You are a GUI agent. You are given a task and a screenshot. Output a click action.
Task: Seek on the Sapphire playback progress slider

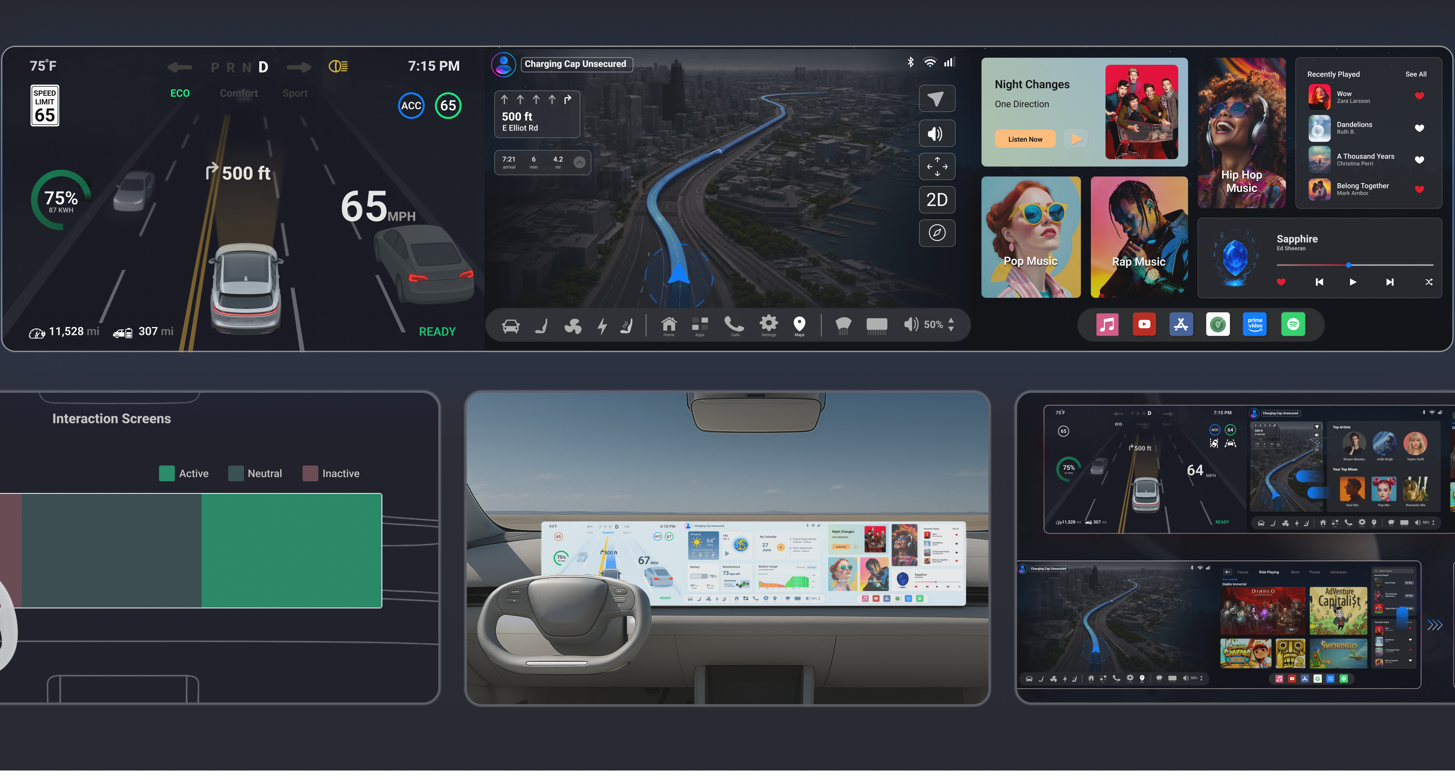click(1354, 265)
